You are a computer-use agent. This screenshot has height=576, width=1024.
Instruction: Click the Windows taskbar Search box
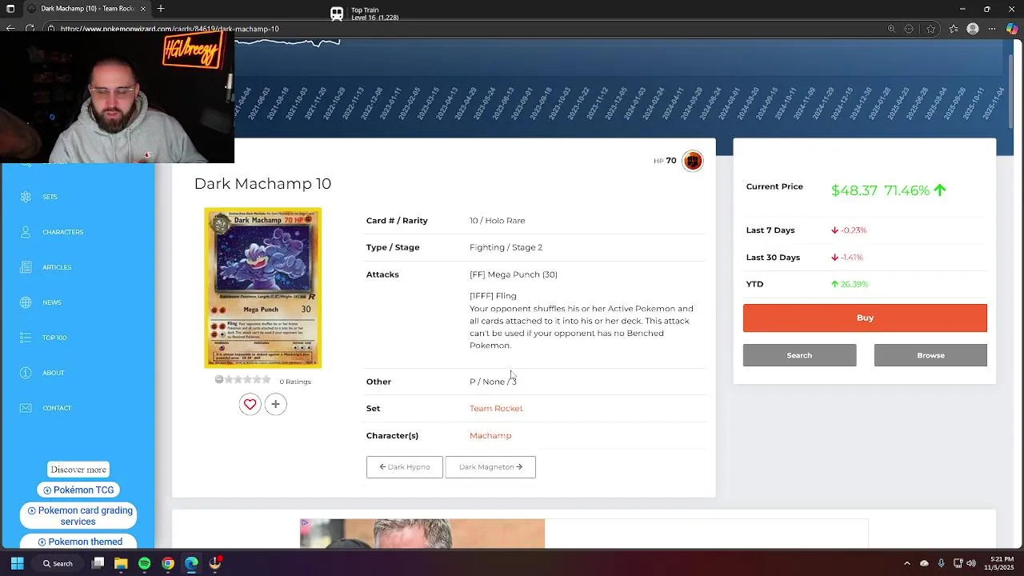click(x=58, y=563)
